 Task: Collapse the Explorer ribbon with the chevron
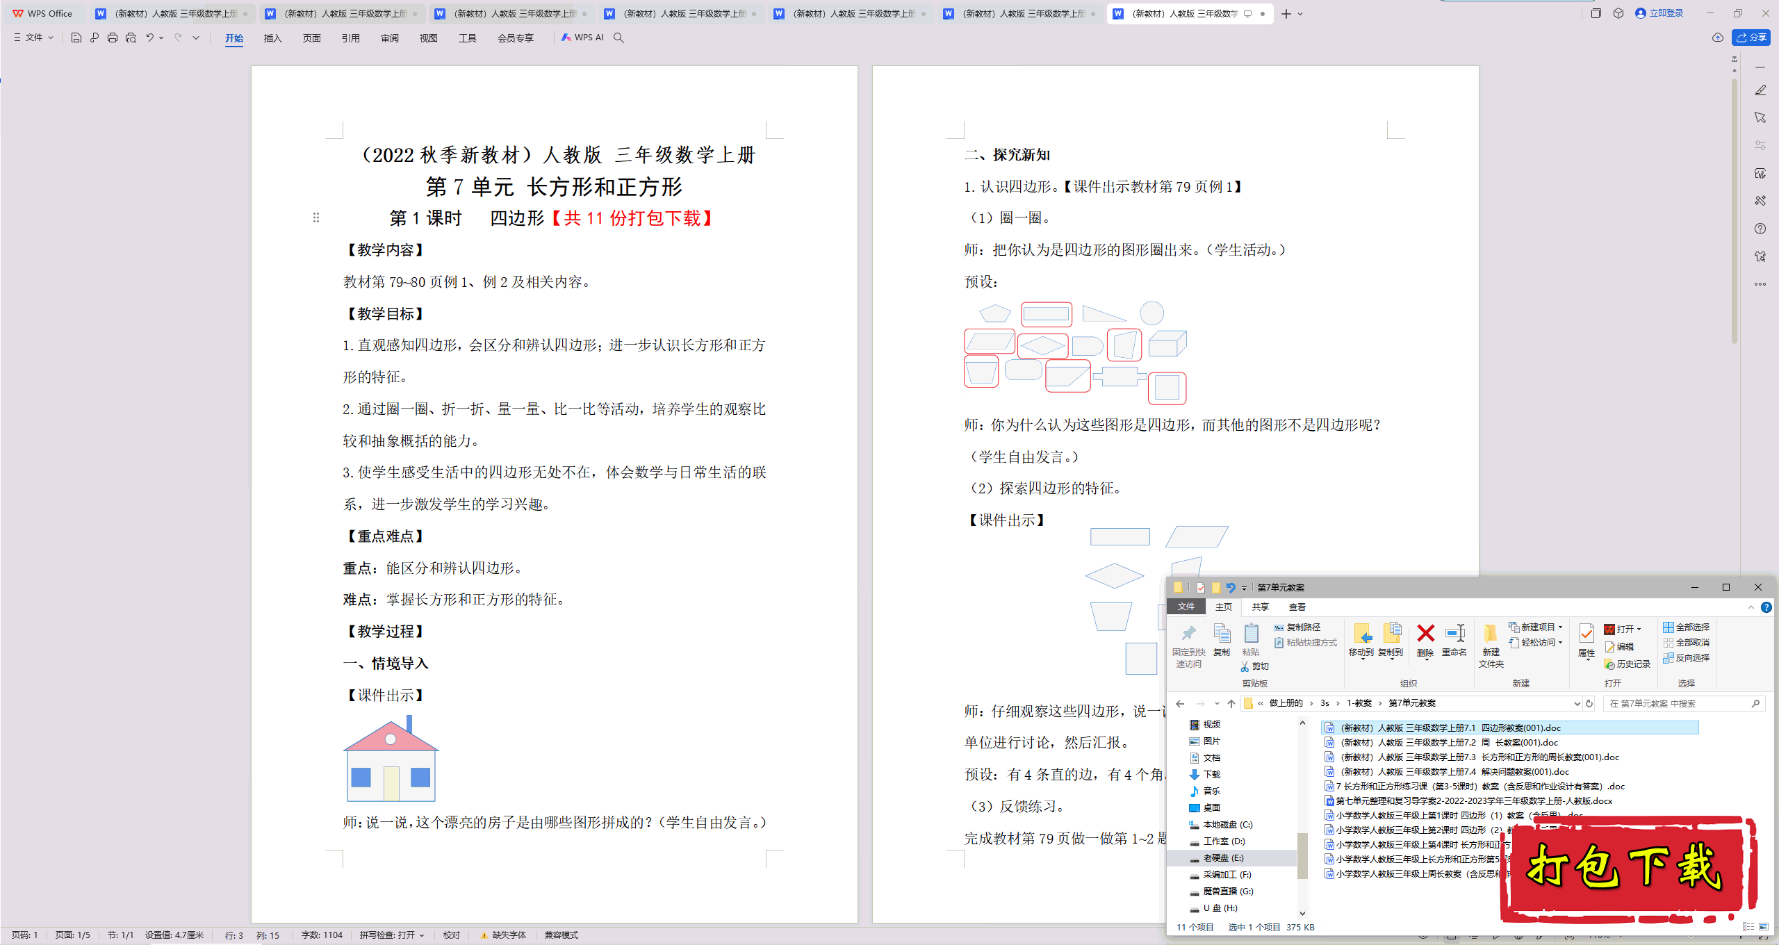[1751, 607]
